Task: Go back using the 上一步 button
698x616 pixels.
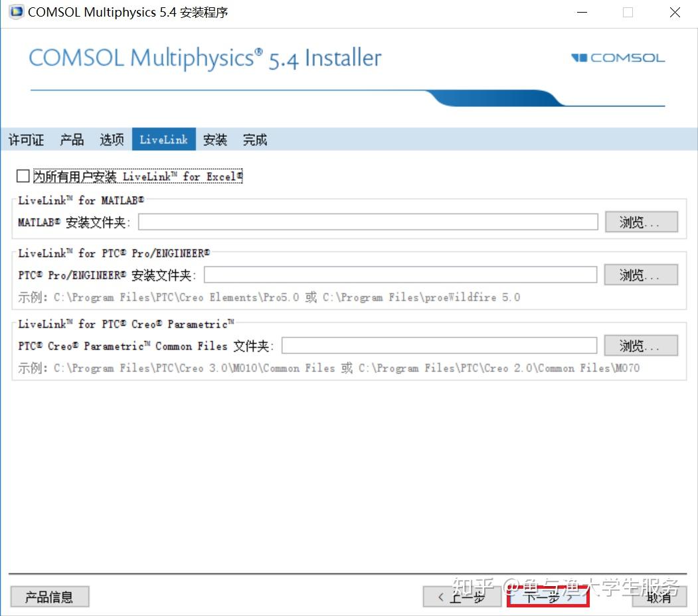Action: (x=462, y=596)
